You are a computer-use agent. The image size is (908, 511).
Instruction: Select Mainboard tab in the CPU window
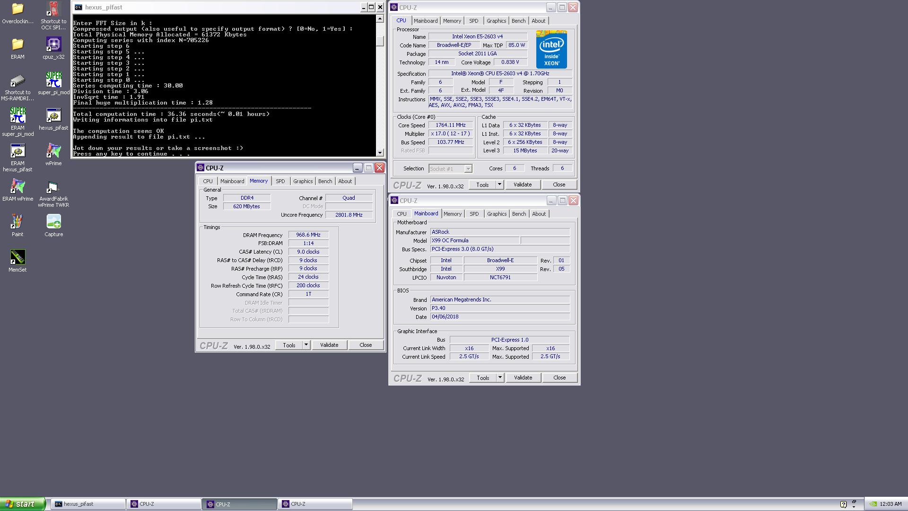426,21
